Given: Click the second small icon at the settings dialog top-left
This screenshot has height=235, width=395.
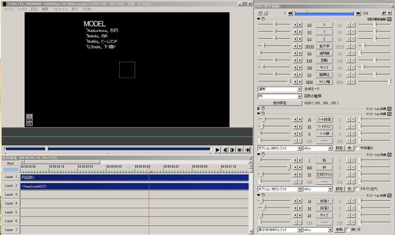Looking at the screenshot, I should [x=265, y=13].
